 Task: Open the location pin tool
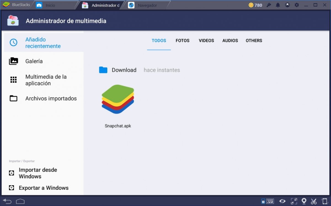pyautogui.click(x=304, y=201)
